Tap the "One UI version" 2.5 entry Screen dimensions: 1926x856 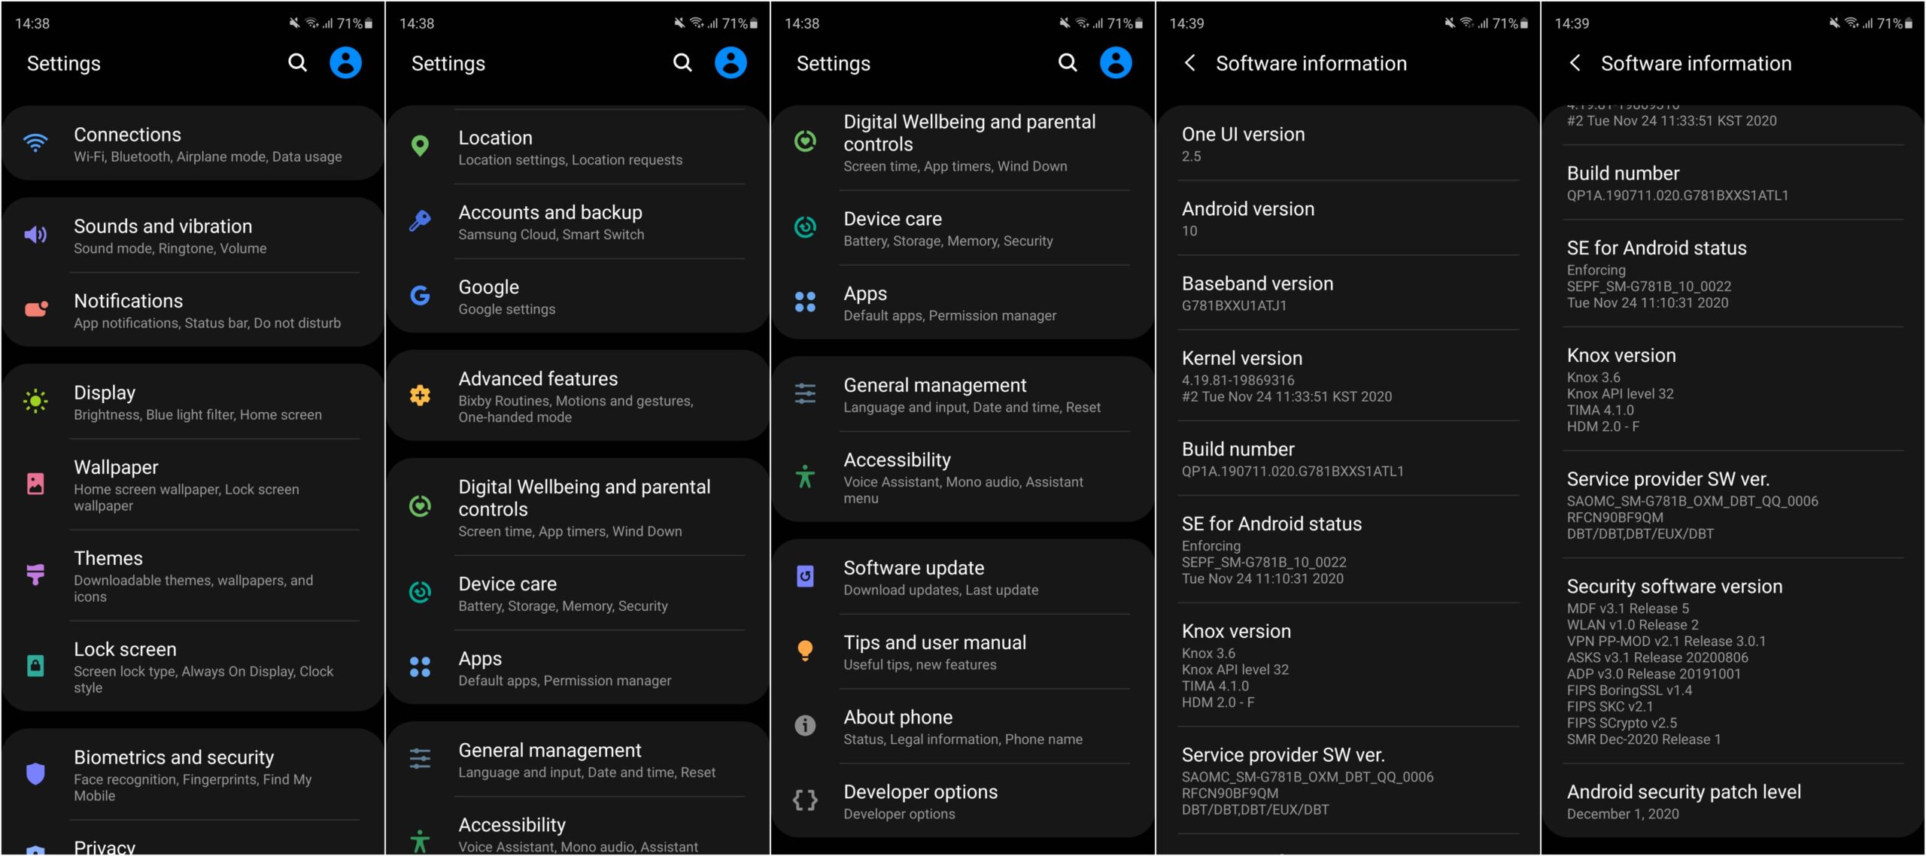(1348, 144)
